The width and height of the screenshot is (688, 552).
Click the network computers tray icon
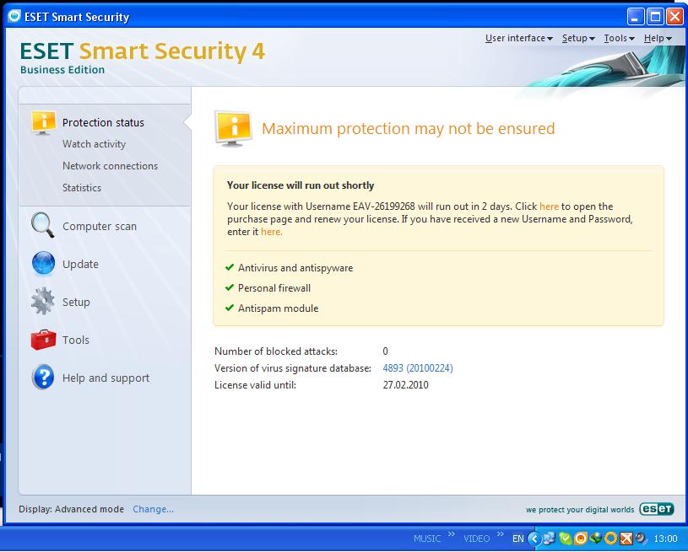(549, 538)
